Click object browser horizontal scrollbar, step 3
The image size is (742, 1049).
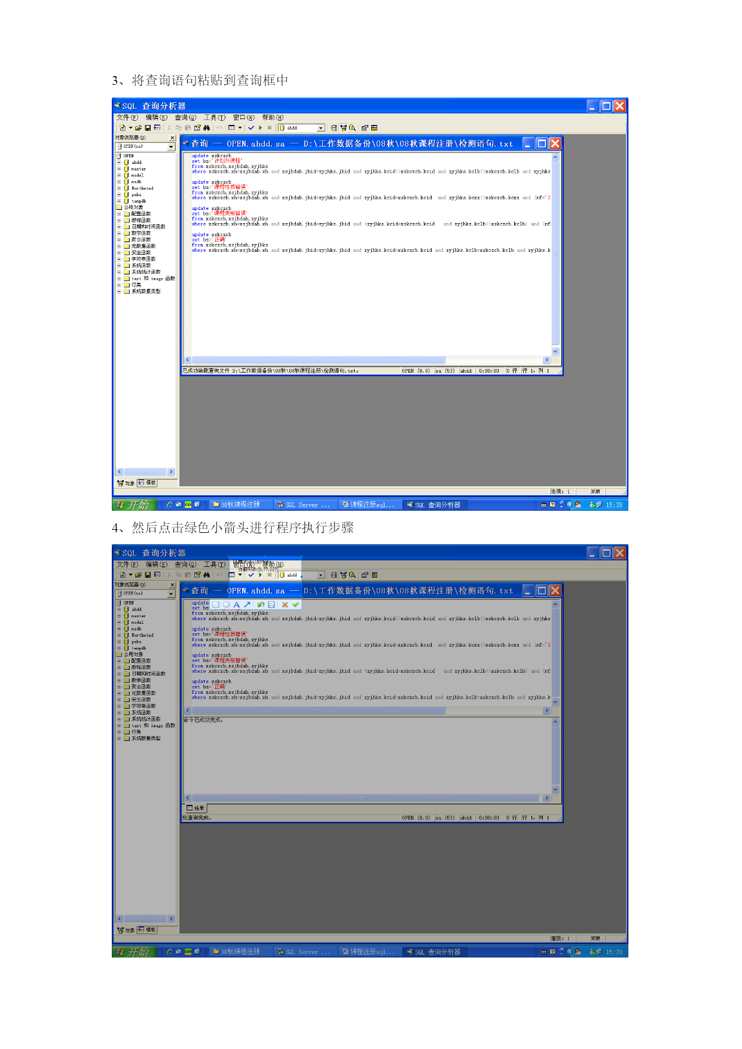pos(145,472)
